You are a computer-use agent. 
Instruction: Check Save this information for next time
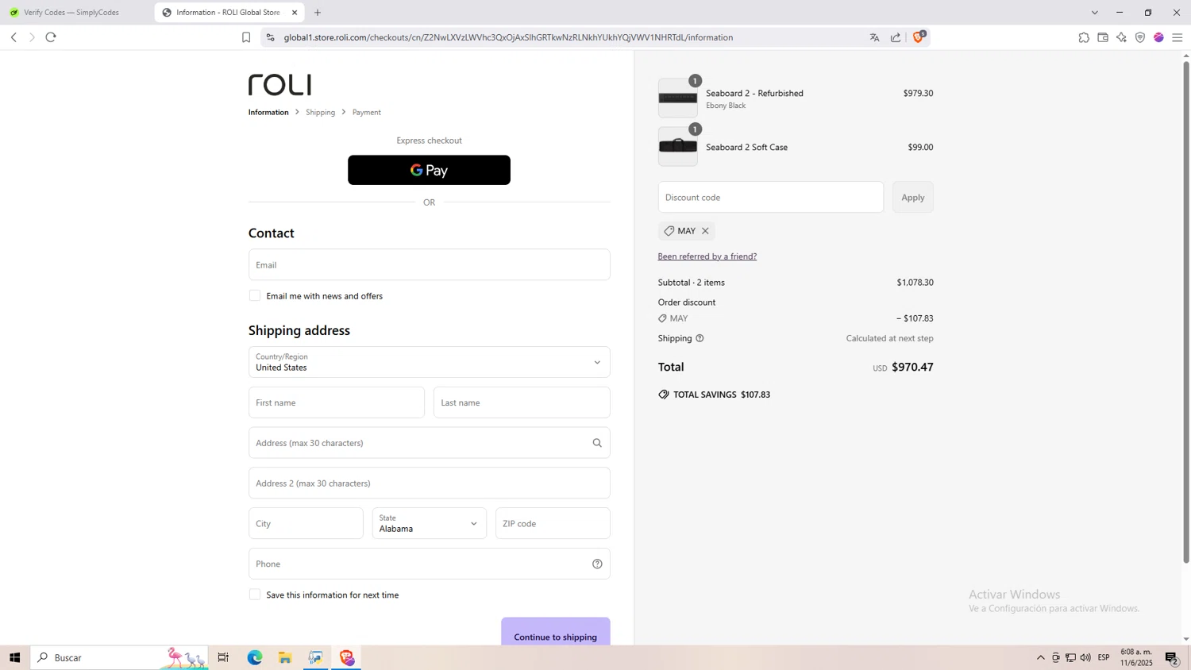coord(255,595)
